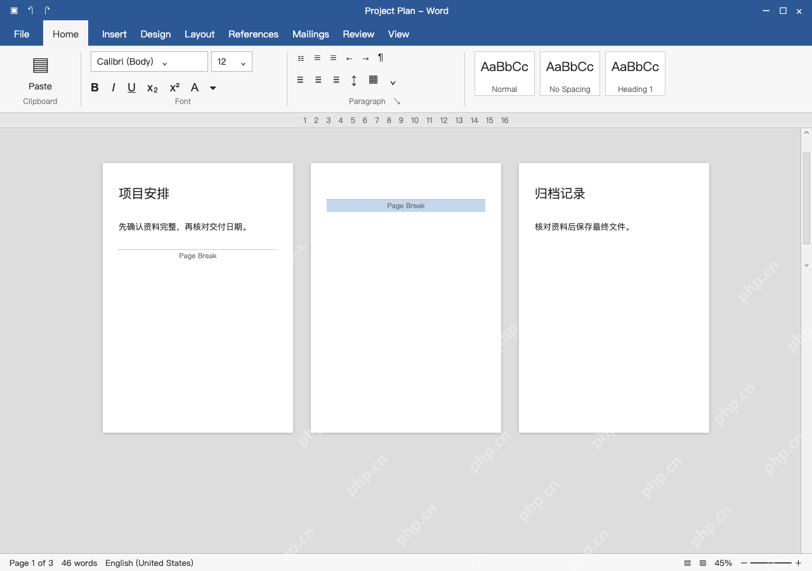Viewport: 812px width, 571px height.
Task: Click the borders grid icon
Action: [x=373, y=80]
